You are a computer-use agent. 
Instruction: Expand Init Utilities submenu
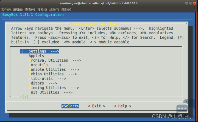(51, 92)
